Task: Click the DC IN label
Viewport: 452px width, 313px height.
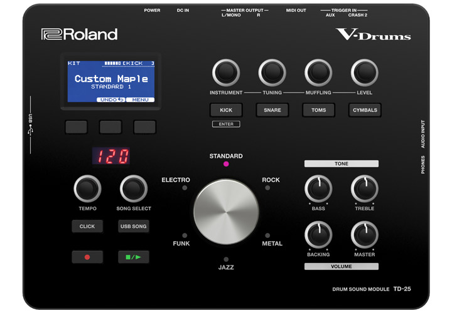Action: pyautogui.click(x=183, y=11)
